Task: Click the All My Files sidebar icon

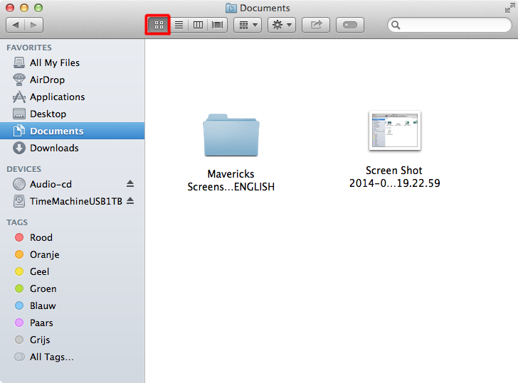Action: coord(18,63)
